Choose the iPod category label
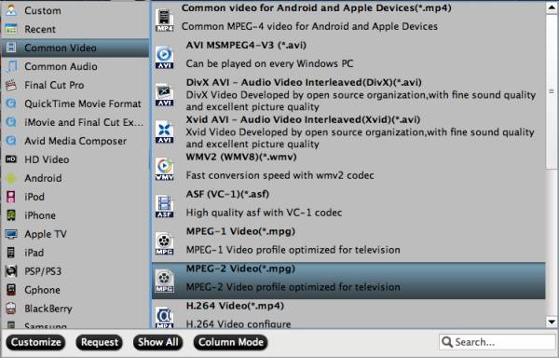Viewport: 559px width, 358px height. coord(34,197)
